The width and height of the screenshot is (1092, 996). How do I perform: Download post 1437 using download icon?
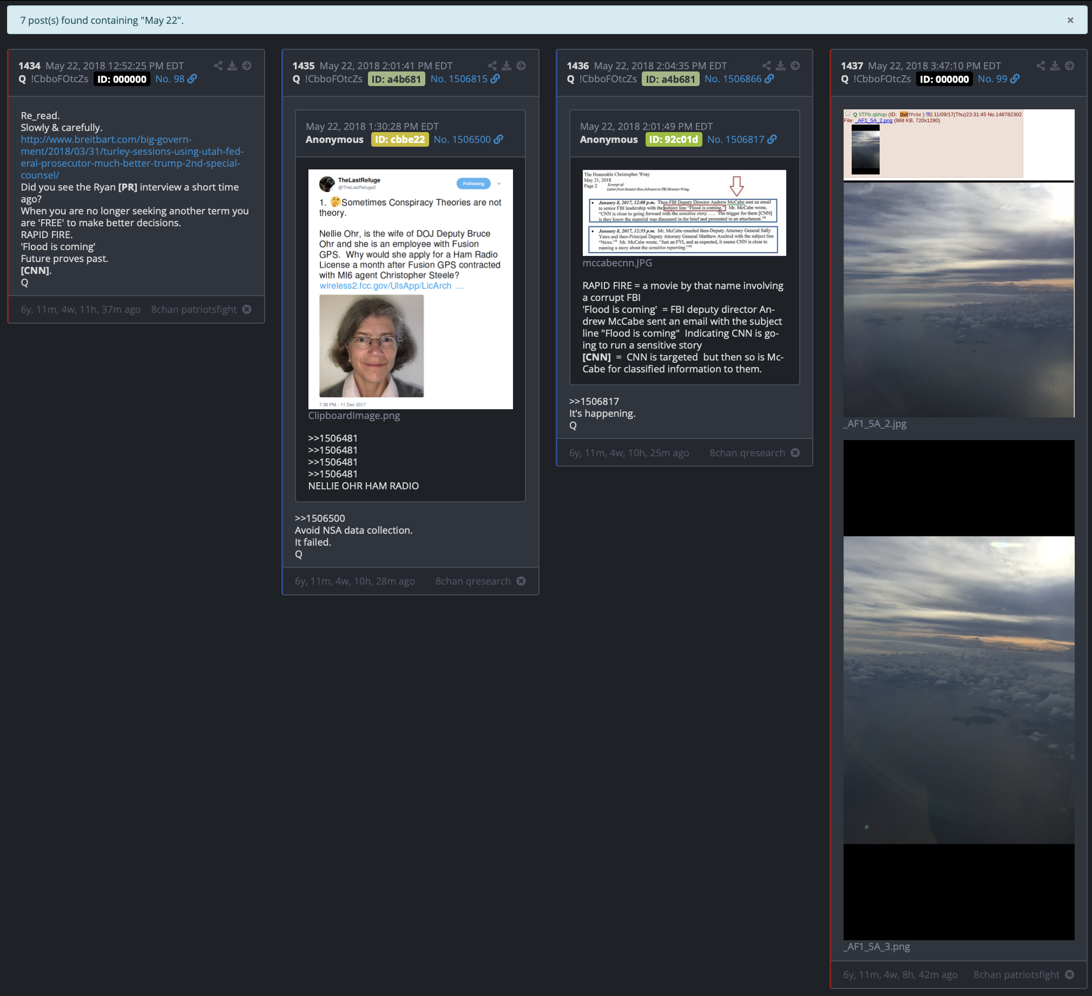[1055, 65]
